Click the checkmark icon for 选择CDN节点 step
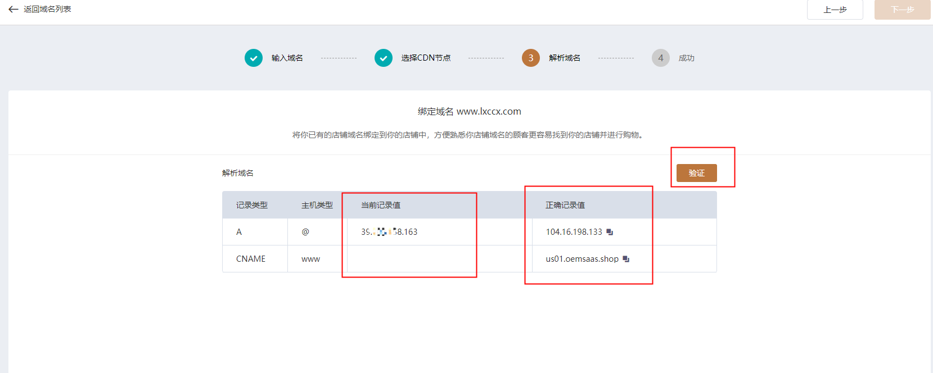This screenshot has height=373, width=933. [384, 58]
